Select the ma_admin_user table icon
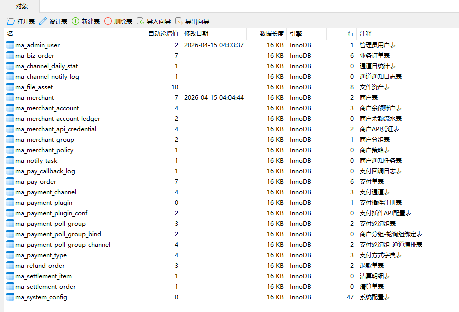The image size is (459, 312). pyautogui.click(x=10, y=45)
